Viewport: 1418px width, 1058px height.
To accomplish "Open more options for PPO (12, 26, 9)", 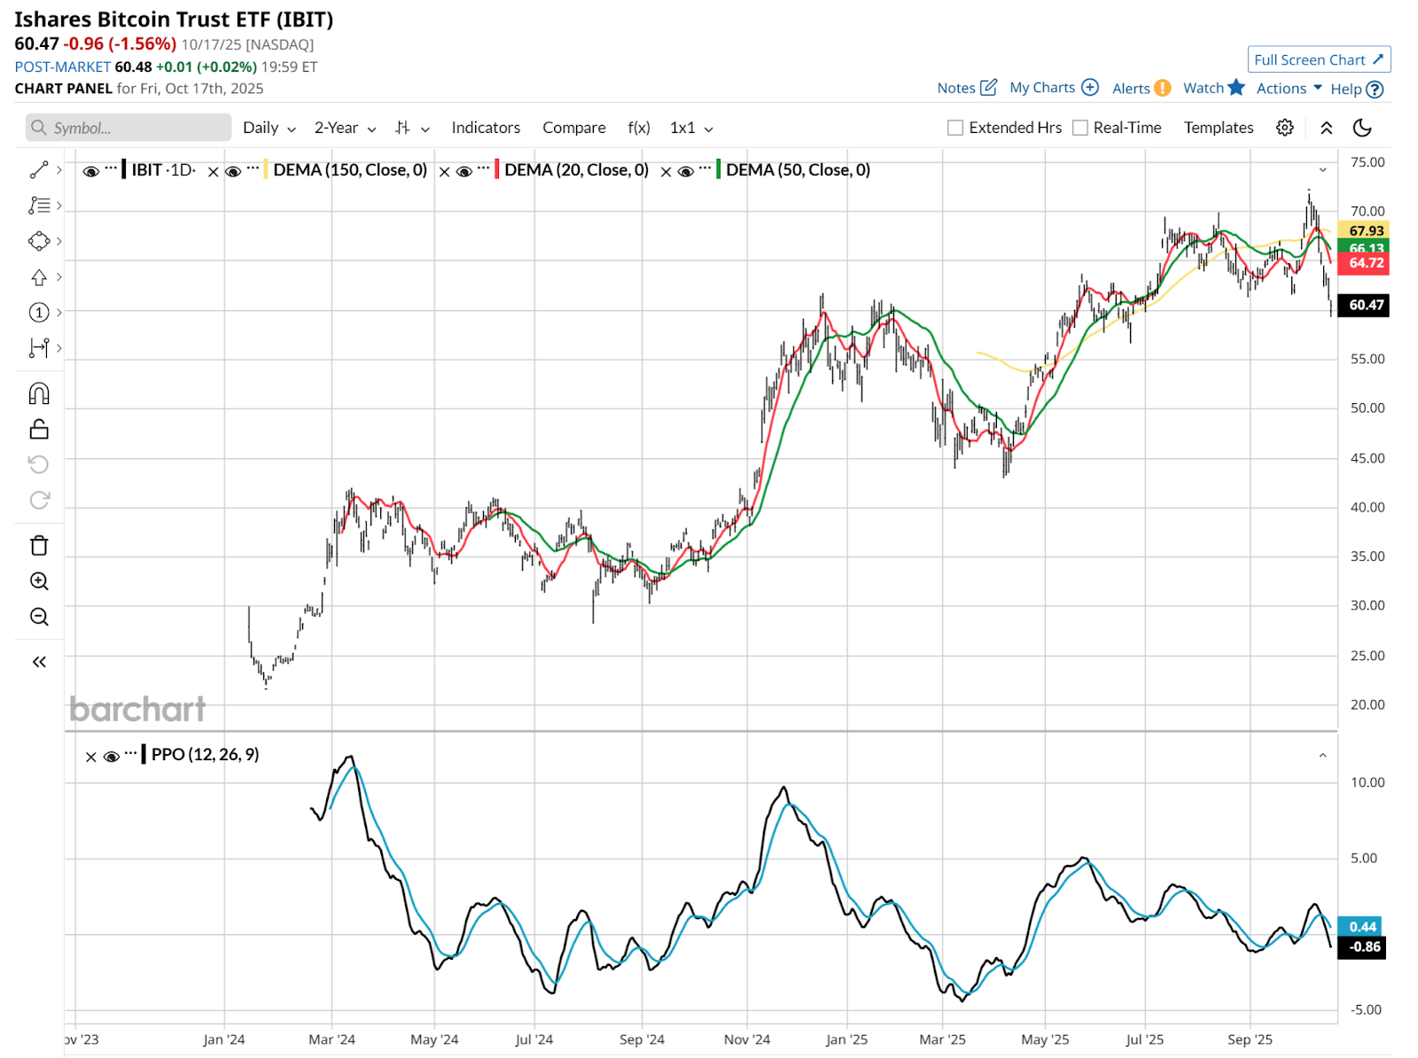I will click(x=131, y=752).
